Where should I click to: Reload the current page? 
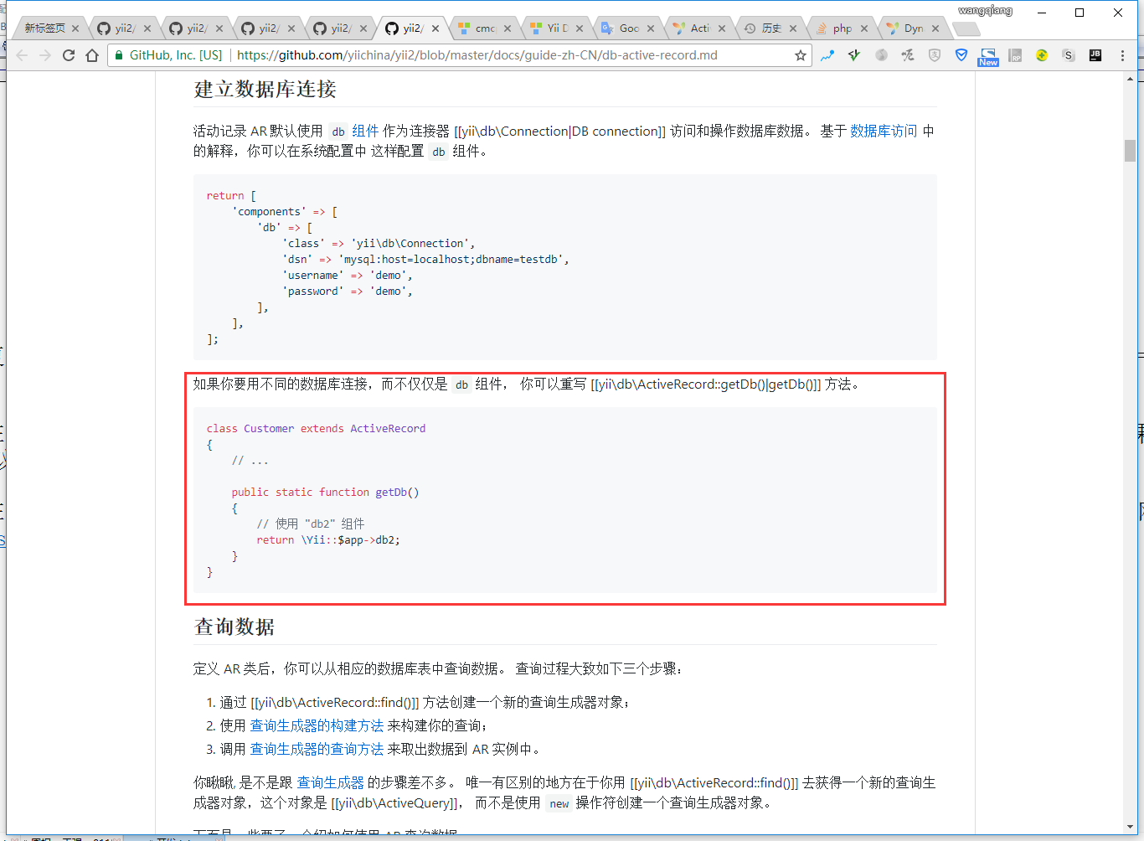point(69,55)
